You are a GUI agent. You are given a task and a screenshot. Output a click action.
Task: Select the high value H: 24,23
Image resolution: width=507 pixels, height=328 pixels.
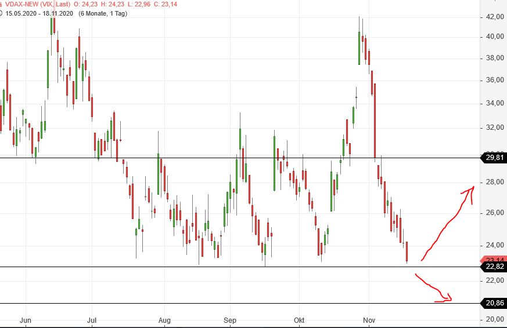click(112, 4)
